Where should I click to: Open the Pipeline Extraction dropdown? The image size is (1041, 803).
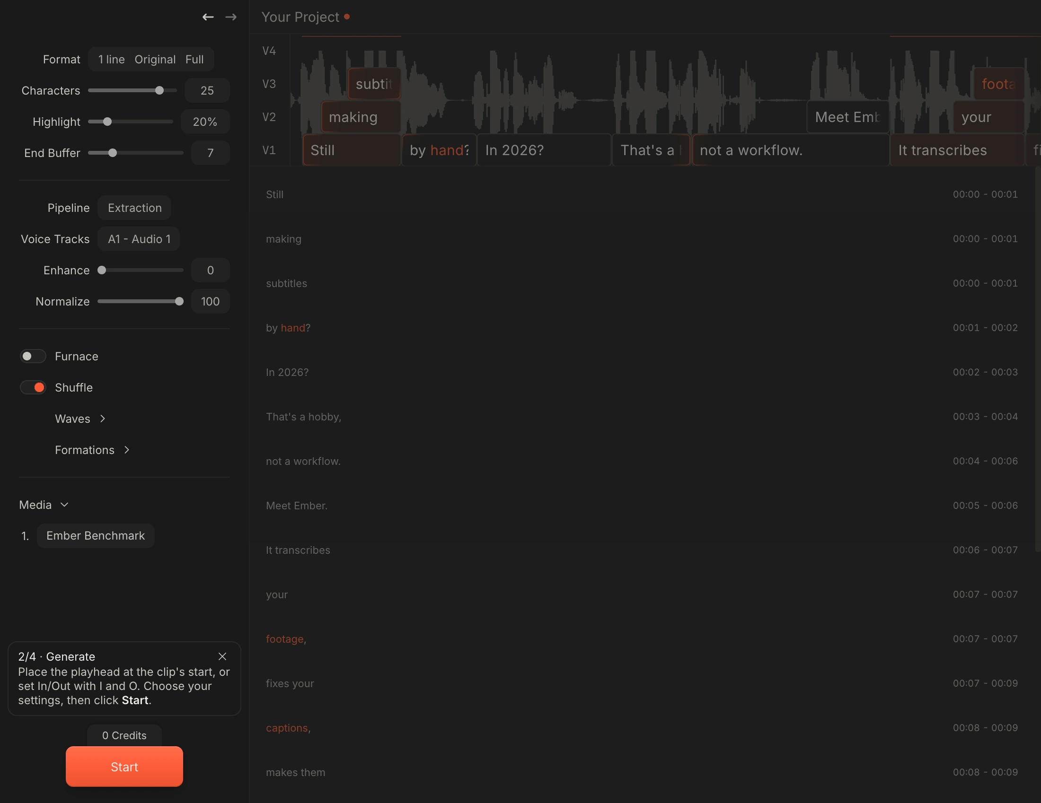[134, 208]
